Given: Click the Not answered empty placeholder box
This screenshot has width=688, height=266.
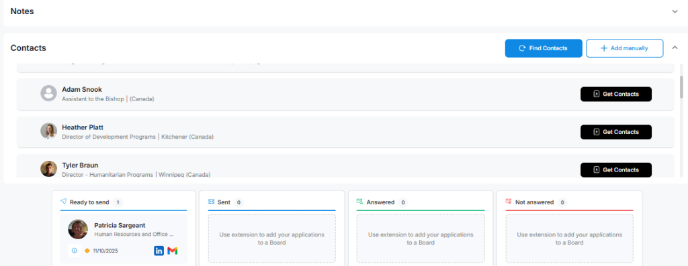Looking at the screenshot, I should (570, 239).
